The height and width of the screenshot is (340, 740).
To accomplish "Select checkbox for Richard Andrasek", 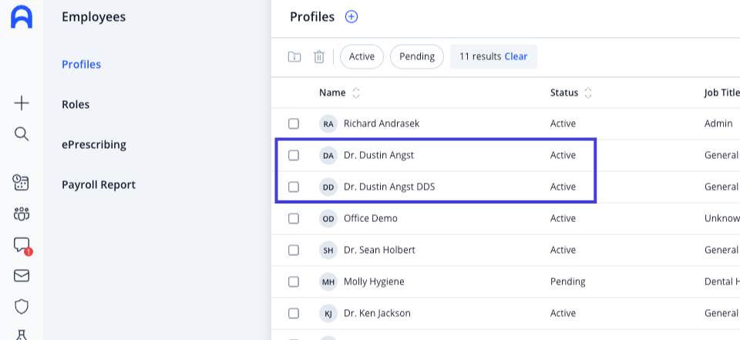I will [294, 123].
